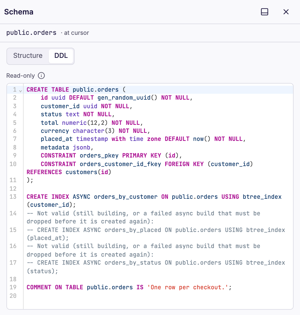Click line number 19 in the gutter
The width and height of the screenshot is (300, 315).
[13, 287]
